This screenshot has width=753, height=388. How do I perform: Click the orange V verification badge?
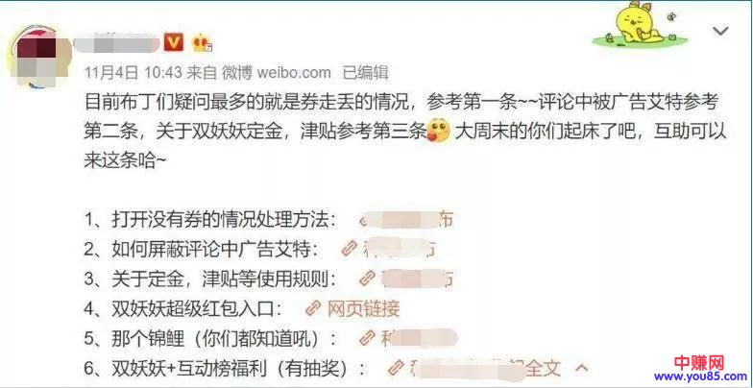click(174, 42)
